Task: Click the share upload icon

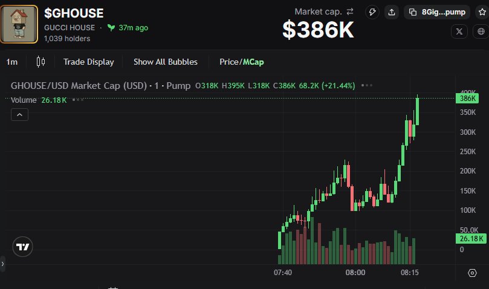Action: tap(392, 12)
